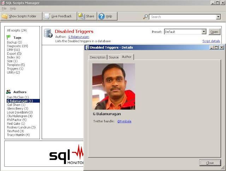
Task: Select author G Balamurugan (1)
Action: [x=23, y=101]
